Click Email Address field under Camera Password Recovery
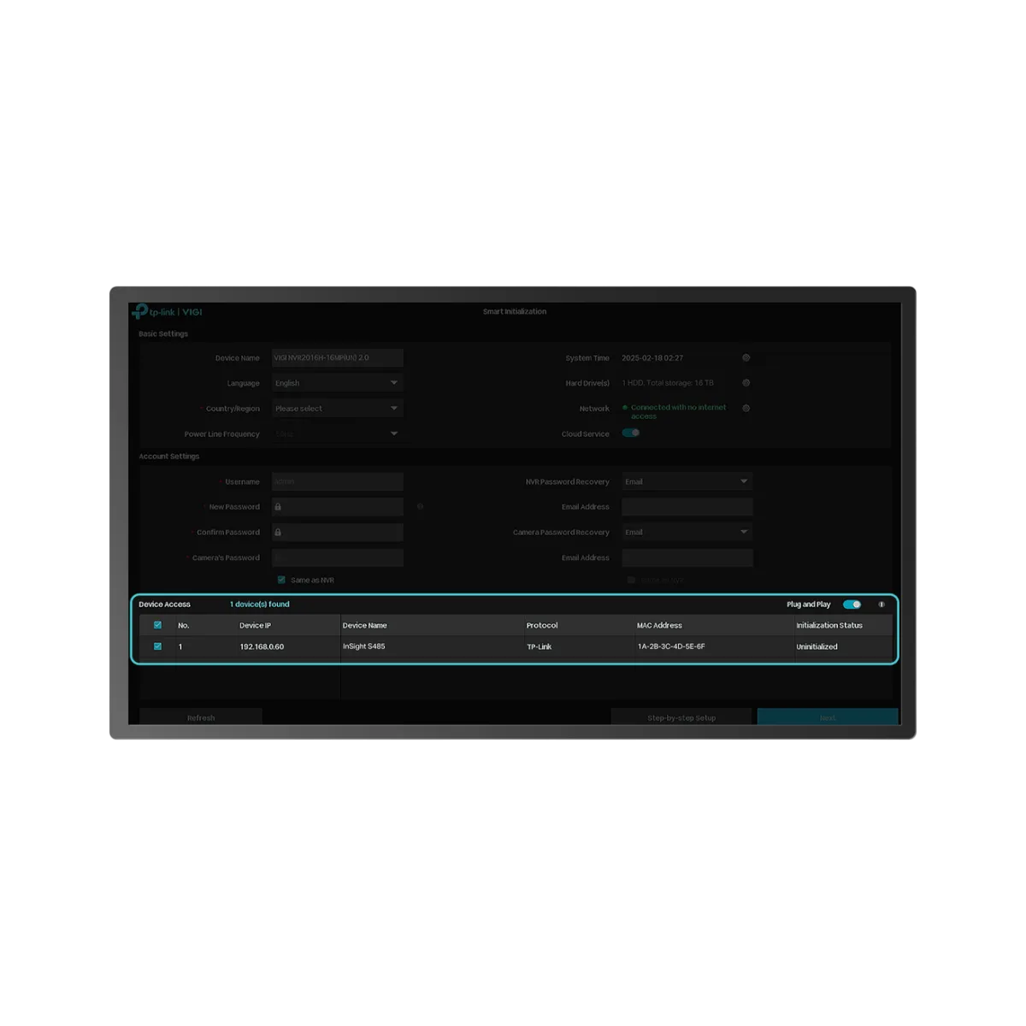This screenshot has height=1026, width=1026. pyautogui.click(x=687, y=557)
